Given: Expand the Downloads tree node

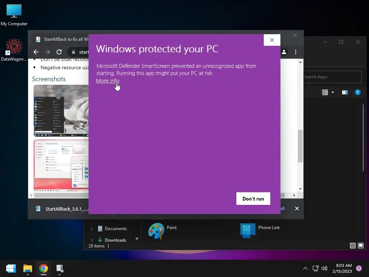Looking at the screenshot, I should [92, 240].
